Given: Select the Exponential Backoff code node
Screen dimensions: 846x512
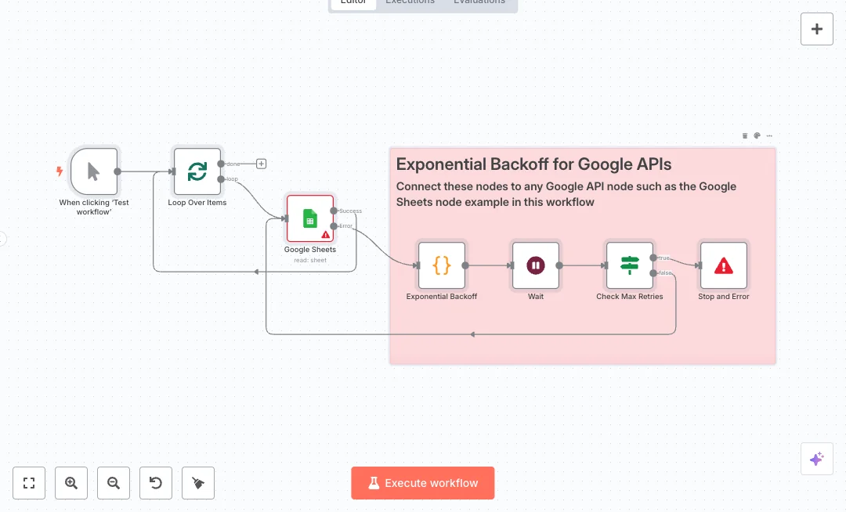Looking at the screenshot, I should [442, 265].
